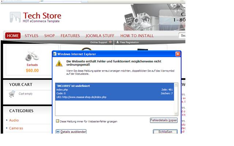Close the Windows Internet Explorer error dialog
The width and height of the screenshot is (234, 146).
(x=178, y=54)
